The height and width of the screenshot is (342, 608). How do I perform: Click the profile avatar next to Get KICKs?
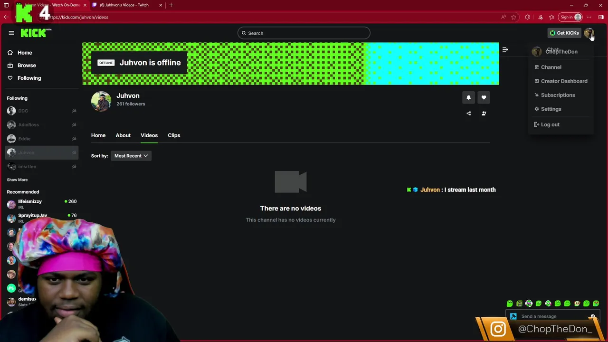pyautogui.click(x=589, y=33)
